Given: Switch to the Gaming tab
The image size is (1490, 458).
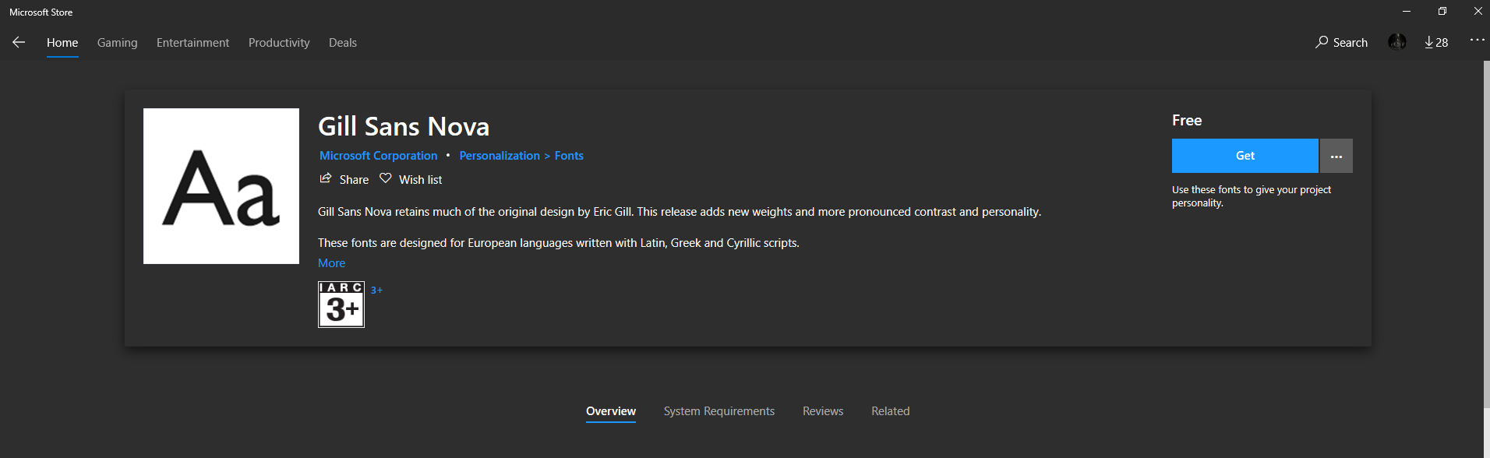Looking at the screenshot, I should tap(118, 43).
